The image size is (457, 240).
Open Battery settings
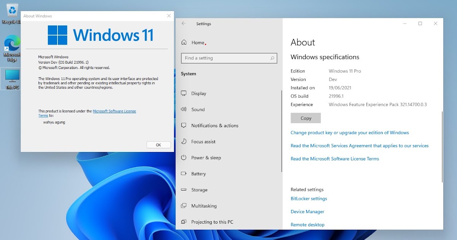point(197,174)
